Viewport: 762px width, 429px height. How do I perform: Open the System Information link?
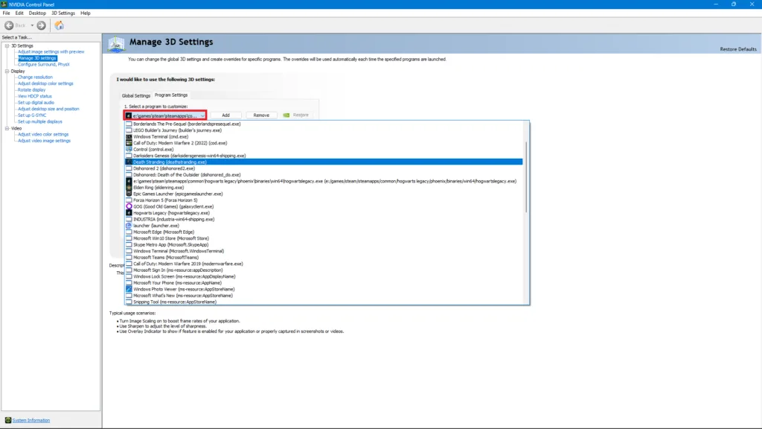31,420
